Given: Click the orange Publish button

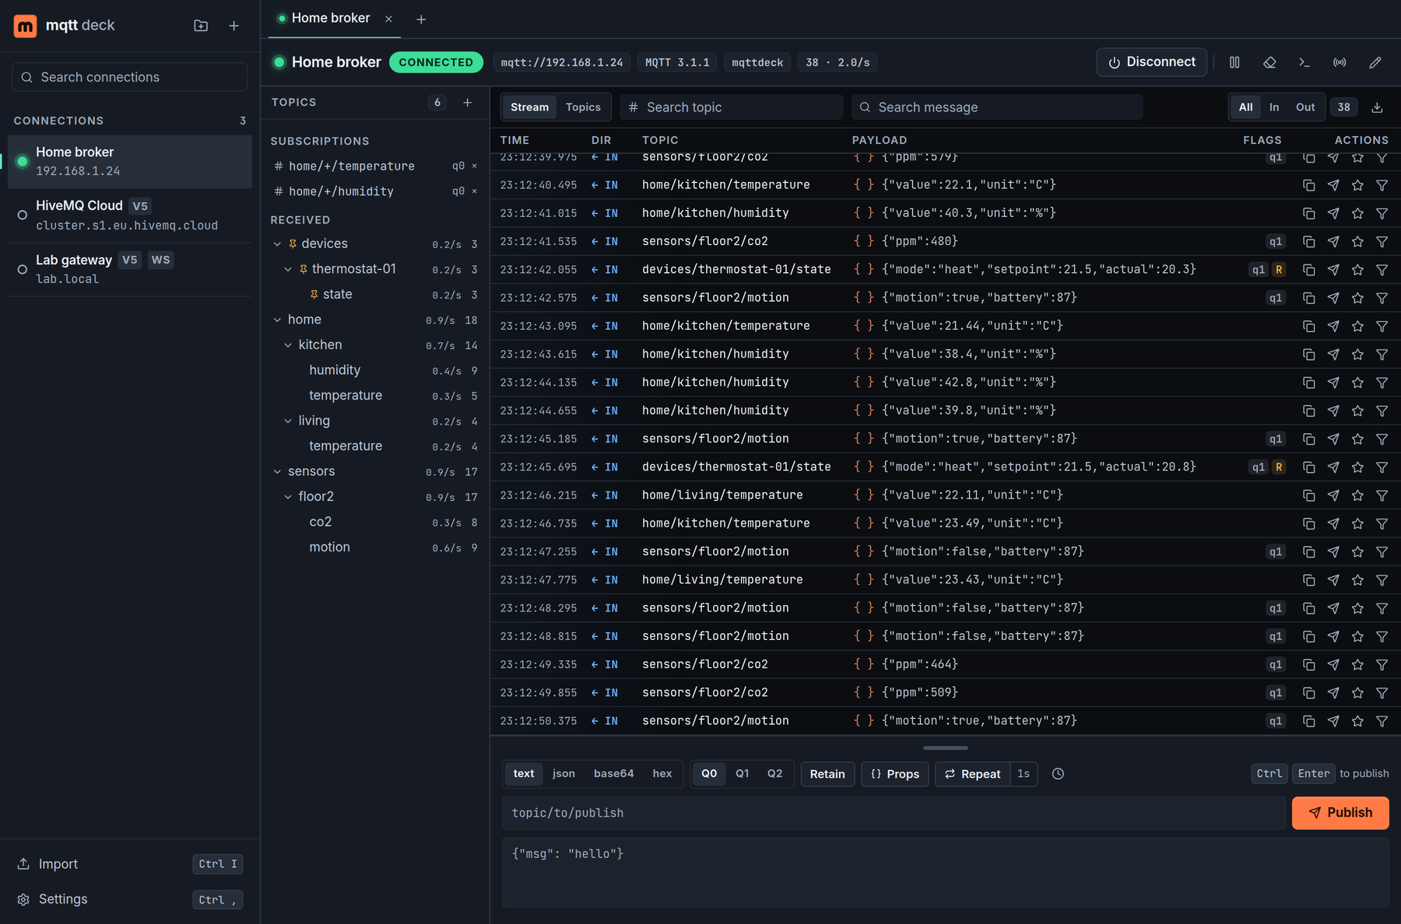Looking at the screenshot, I should coord(1340,813).
